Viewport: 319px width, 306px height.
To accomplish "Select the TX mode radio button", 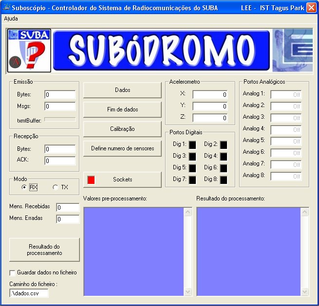I will click(55, 187).
